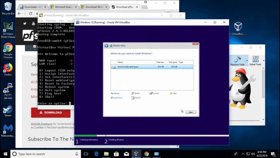Switch to the Download pfSense Chrome tab
This screenshot has height=158, width=280.
pos(124,7)
